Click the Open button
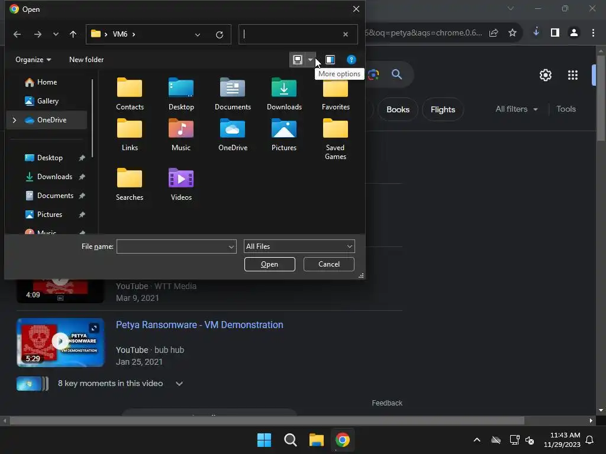This screenshot has height=454, width=606. click(x=270, y=264)
